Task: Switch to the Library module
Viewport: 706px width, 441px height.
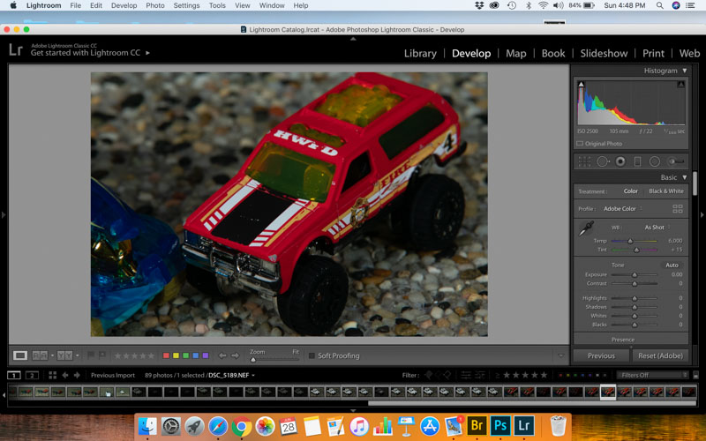Action: point(420,53)
